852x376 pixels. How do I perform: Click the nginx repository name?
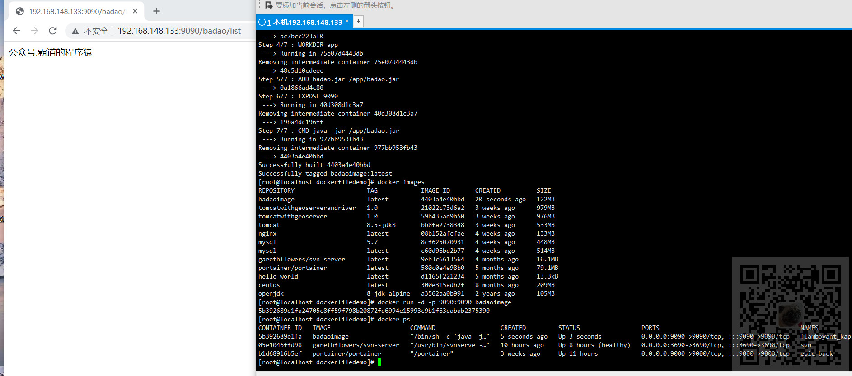pos(267,233)
